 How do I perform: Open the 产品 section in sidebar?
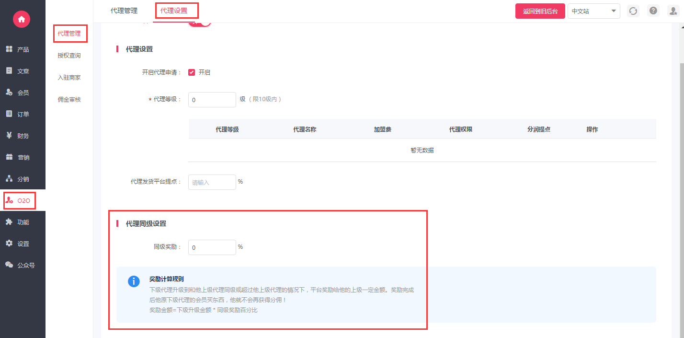(x=23, y=49)
